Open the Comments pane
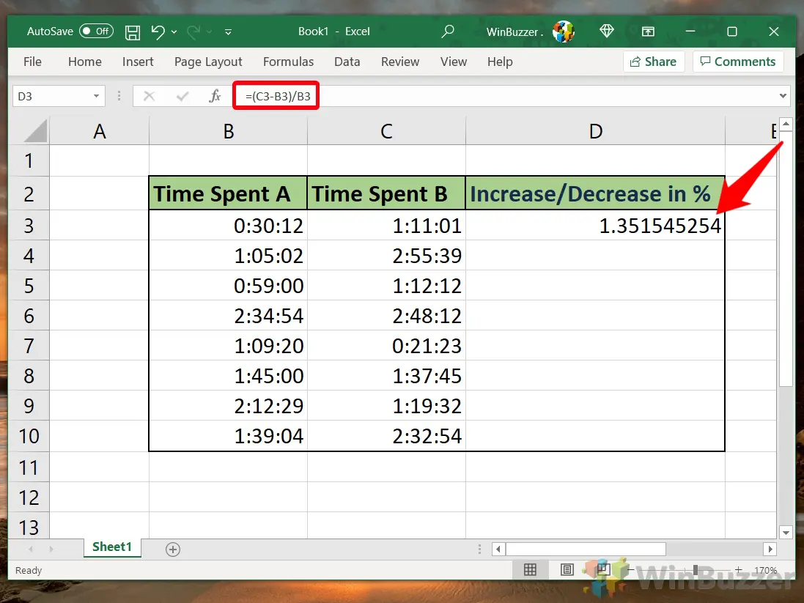This screenshot has width=804, height=603. click(x=738, y=62)
